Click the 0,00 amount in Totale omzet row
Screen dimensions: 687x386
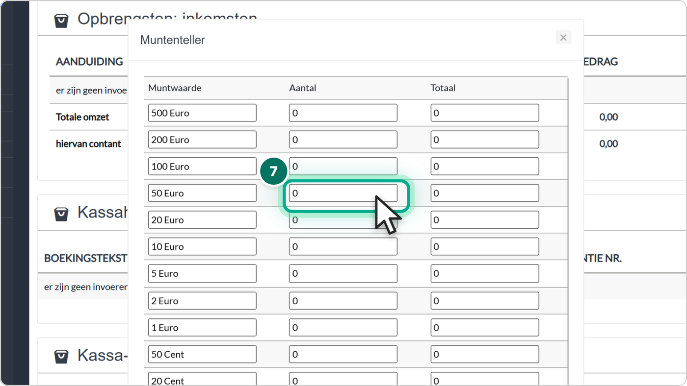[x=608, y=117]
